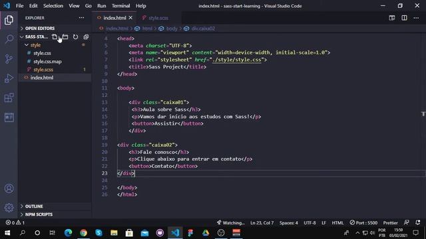The image size is (426, 239).
Task: Open the Help menu
Action: tap(140, 6)
